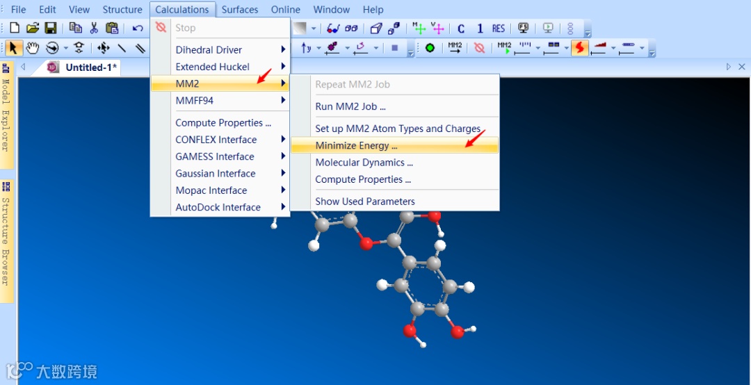Select the Move Objects tool
Screen dimensions: 751x385
(104, 48)
